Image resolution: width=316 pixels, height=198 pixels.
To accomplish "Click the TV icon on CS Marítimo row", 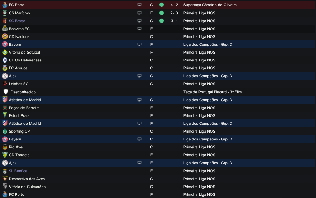I will (139, 13).
